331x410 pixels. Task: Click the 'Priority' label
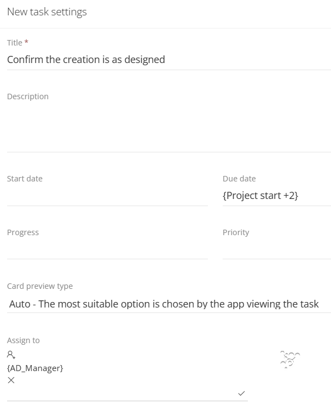click(236, 232)
